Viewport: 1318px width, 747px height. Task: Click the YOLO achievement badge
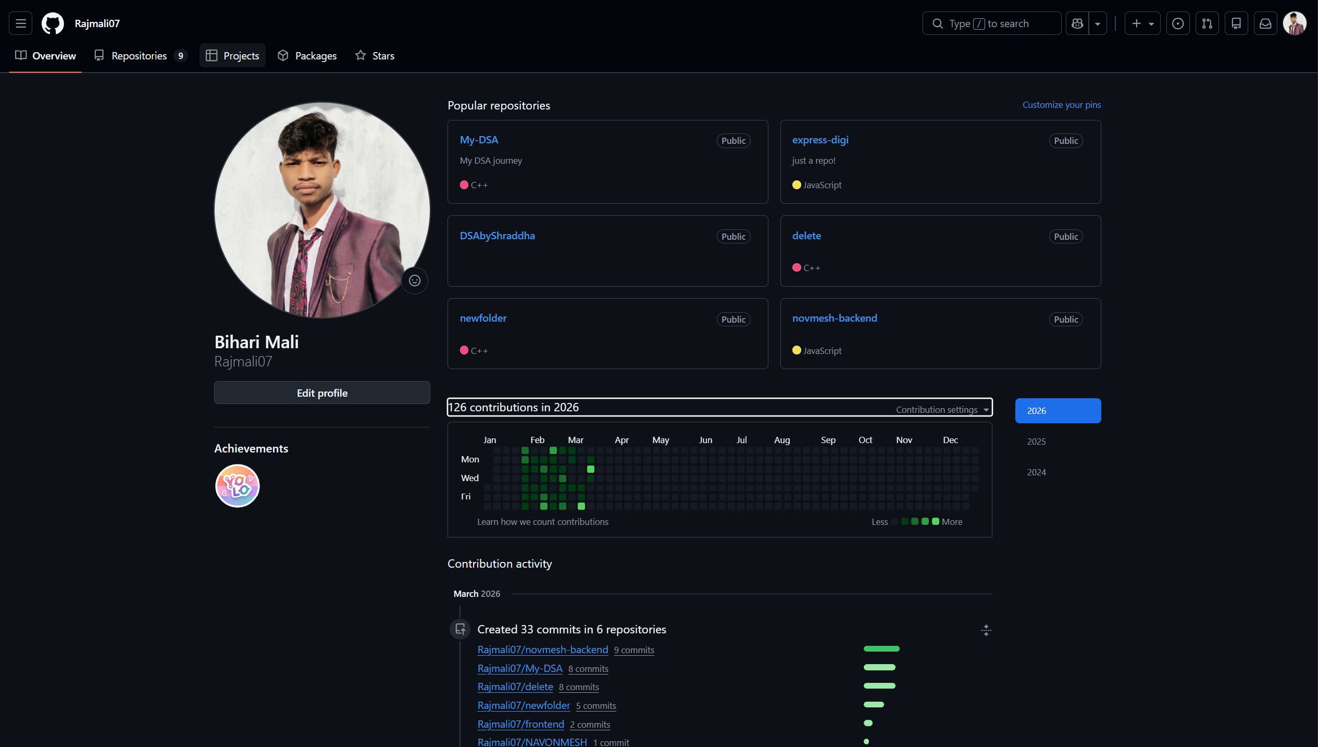point(237,485)
